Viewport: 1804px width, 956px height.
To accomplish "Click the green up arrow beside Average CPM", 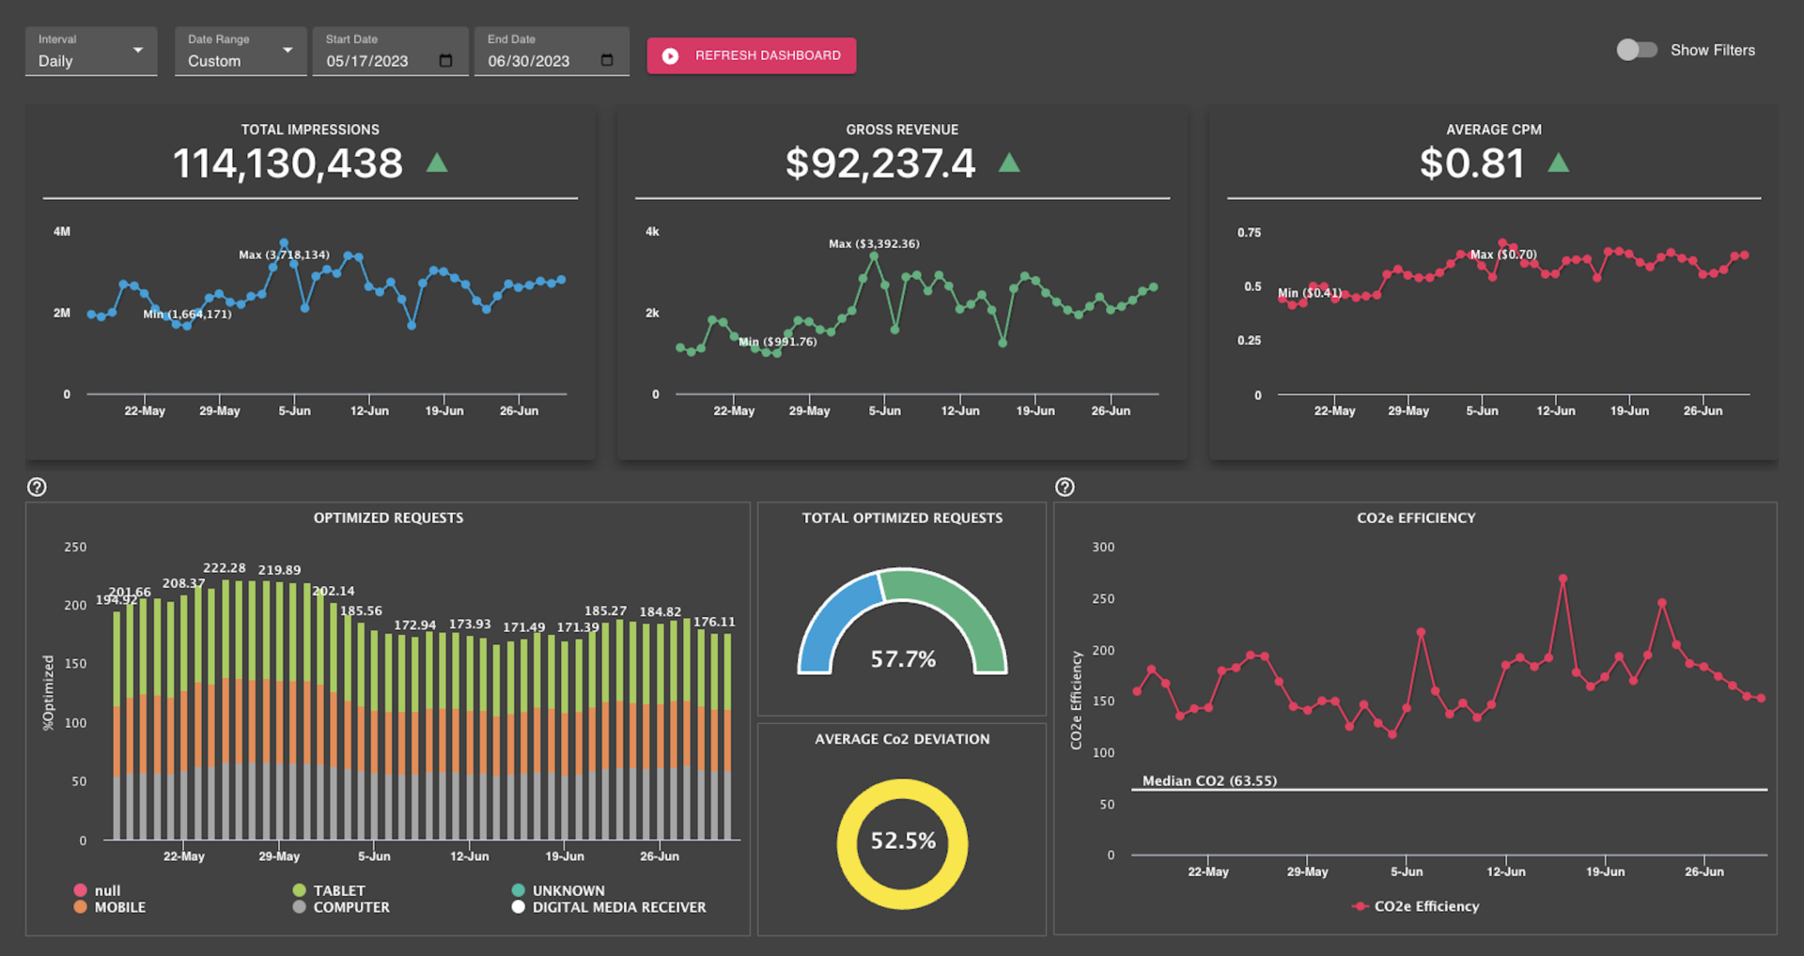I will tap(1559, 162).
